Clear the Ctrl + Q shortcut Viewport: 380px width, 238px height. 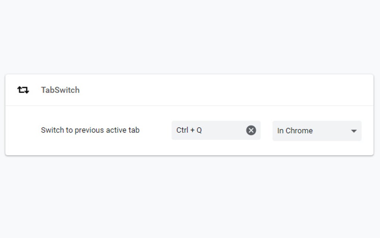(x=251, y=130)
